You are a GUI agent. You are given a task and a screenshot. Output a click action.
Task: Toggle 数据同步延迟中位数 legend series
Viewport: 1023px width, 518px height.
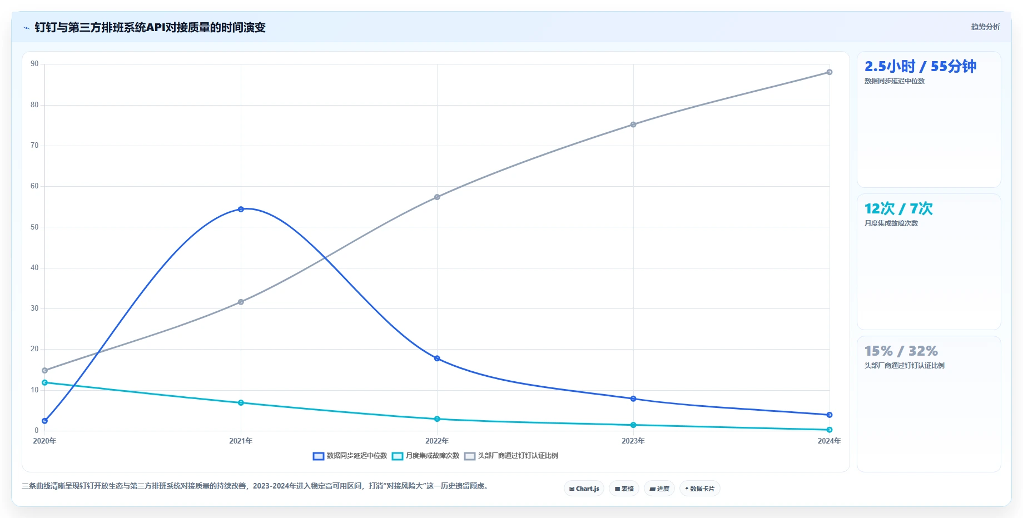pos(350,456)
